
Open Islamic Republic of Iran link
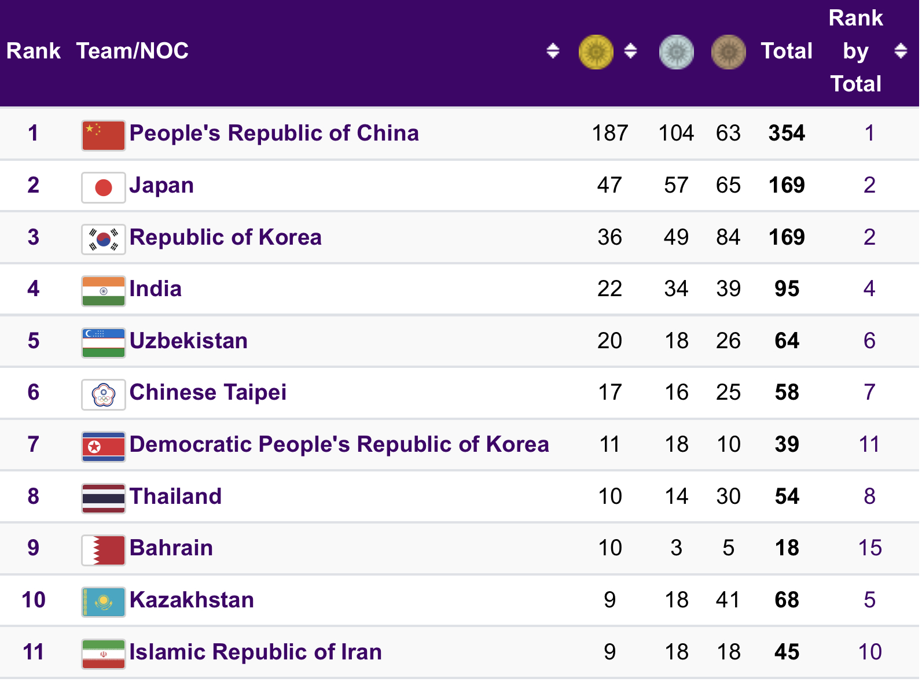click(255, 652)
